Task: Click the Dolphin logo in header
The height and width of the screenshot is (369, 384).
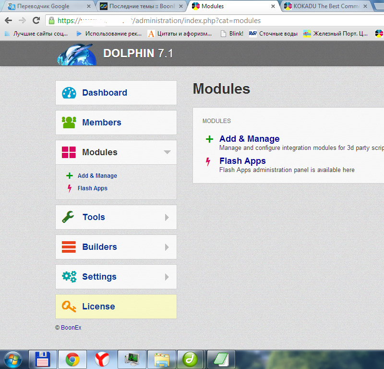Action: pyautogui.click(x=76, y=54)
